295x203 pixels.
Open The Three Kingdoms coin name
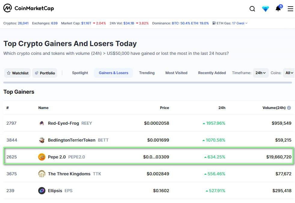[69, 174]
